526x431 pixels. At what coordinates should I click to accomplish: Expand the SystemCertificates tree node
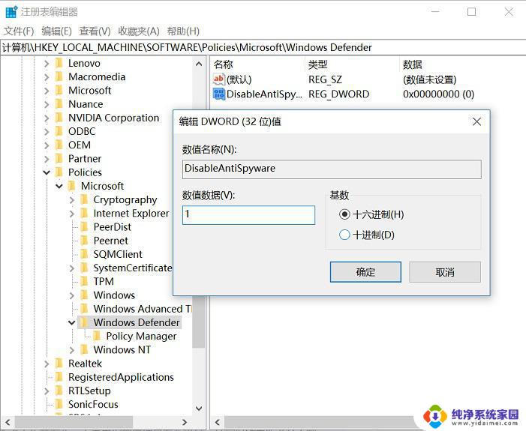pyautogui.click(x=72, y=268)
